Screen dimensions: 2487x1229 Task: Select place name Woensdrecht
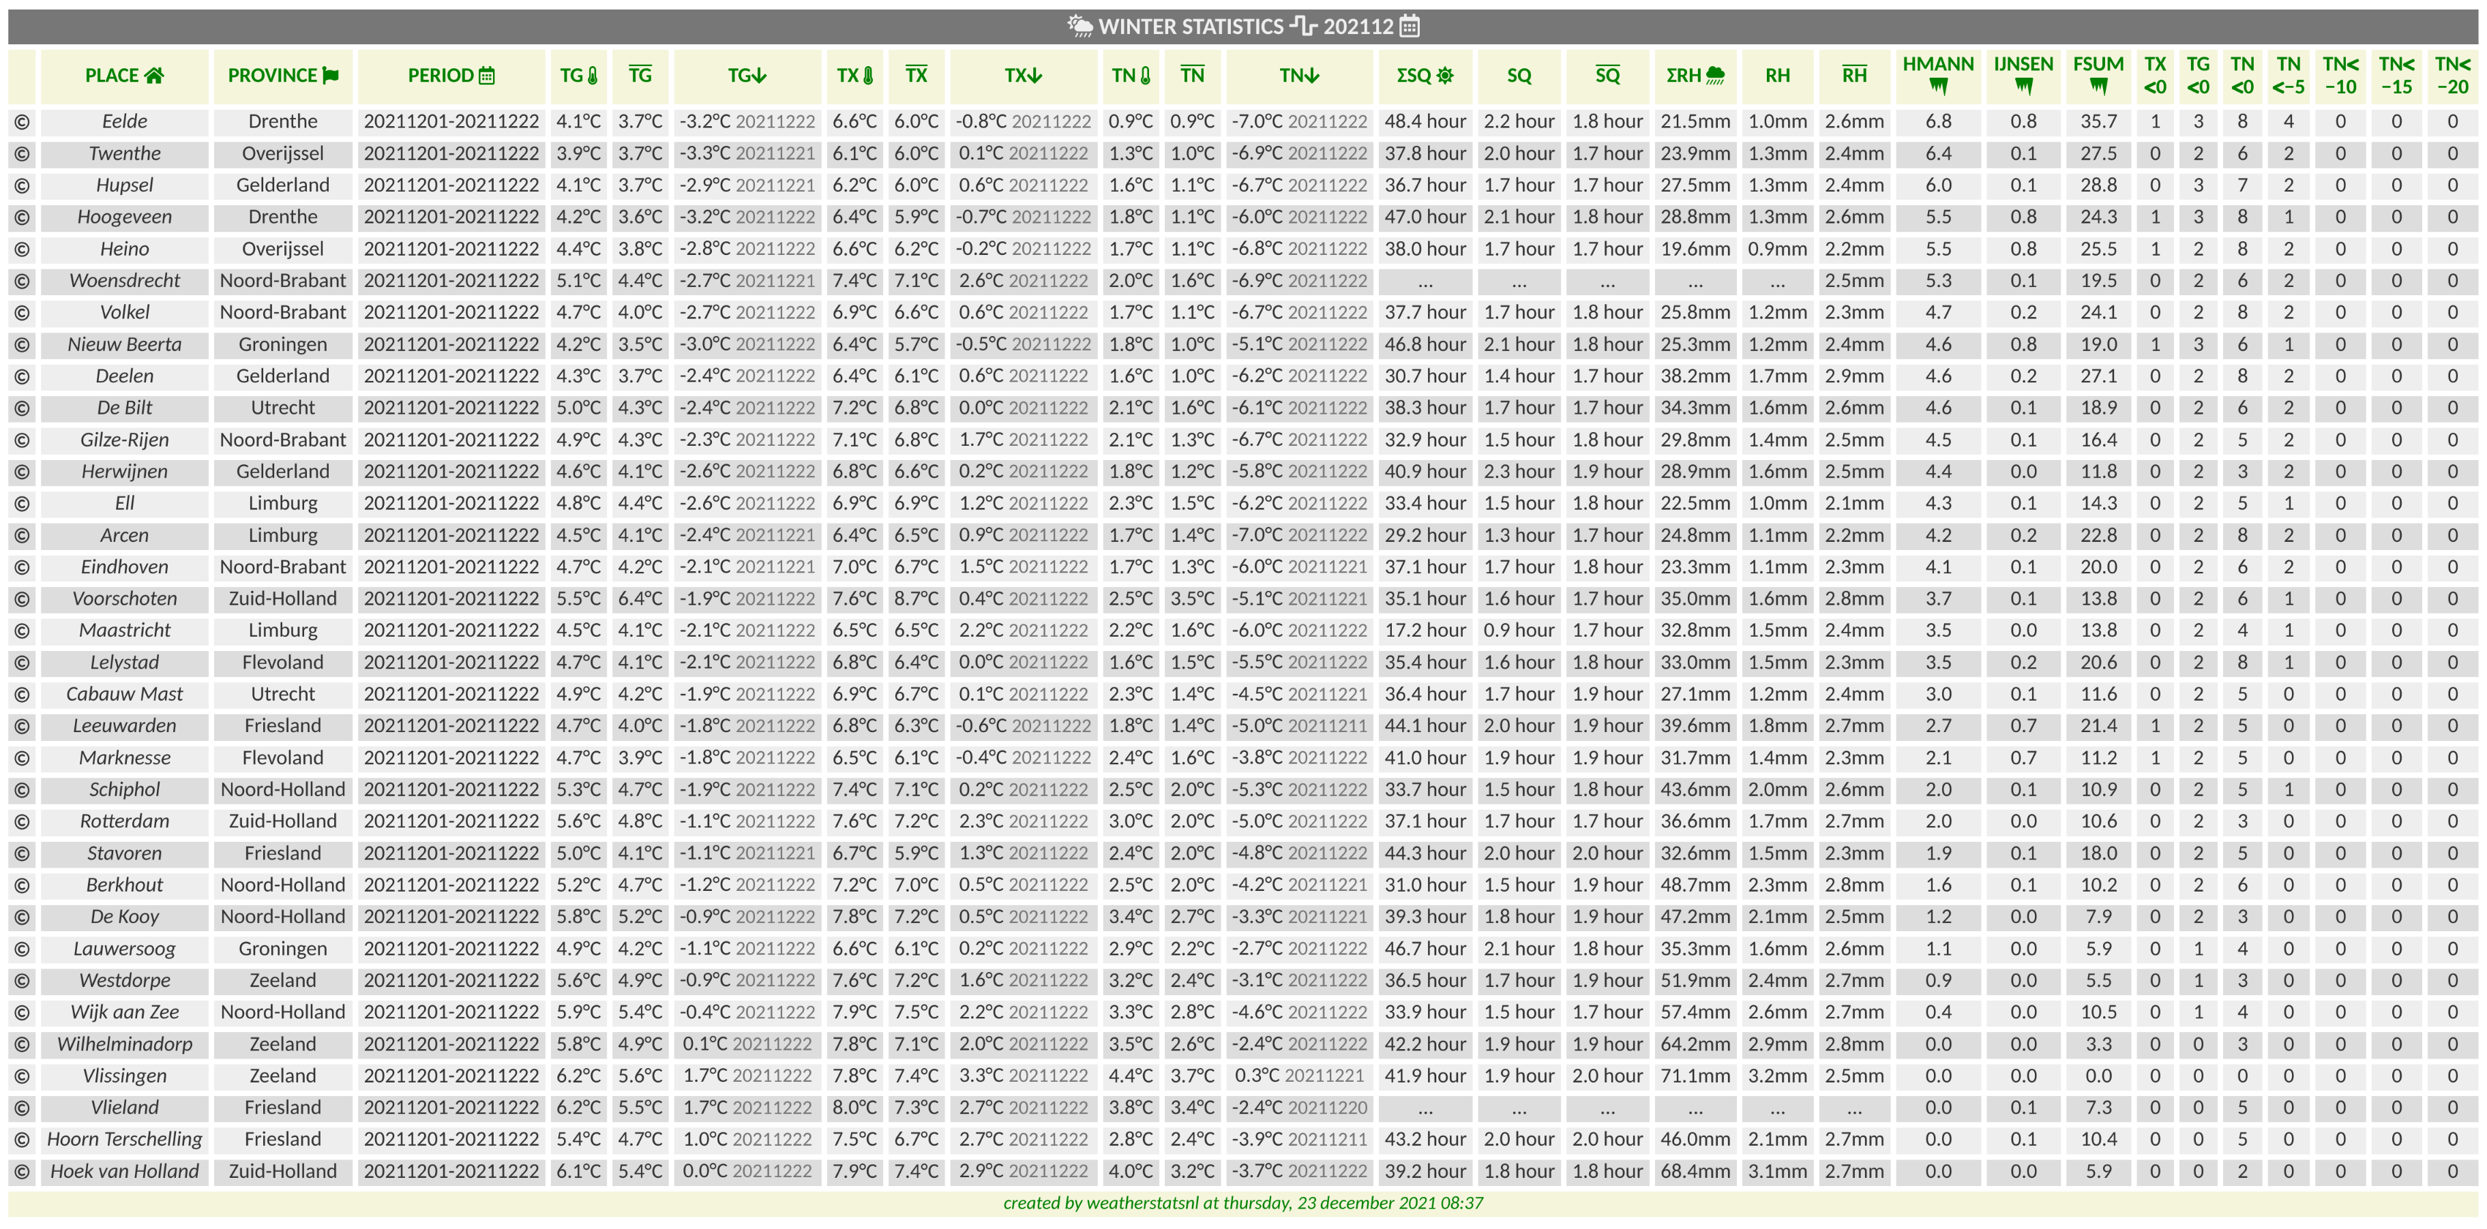coord(125,281)
